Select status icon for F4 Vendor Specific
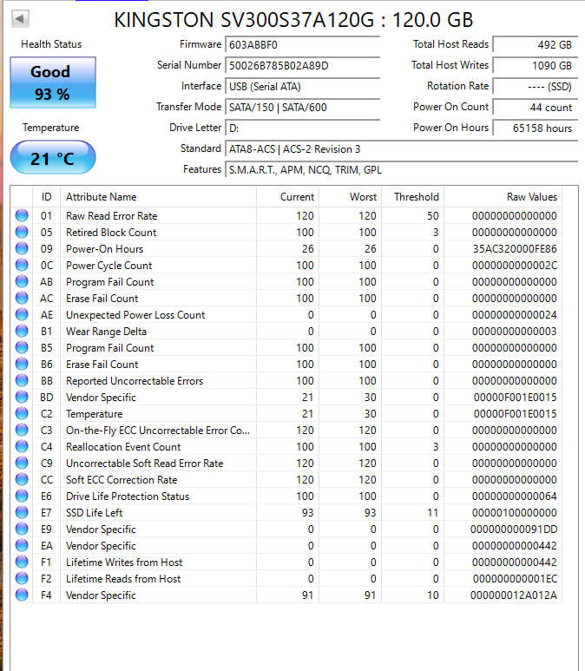 pyautogui.click(x=22, y=595)
